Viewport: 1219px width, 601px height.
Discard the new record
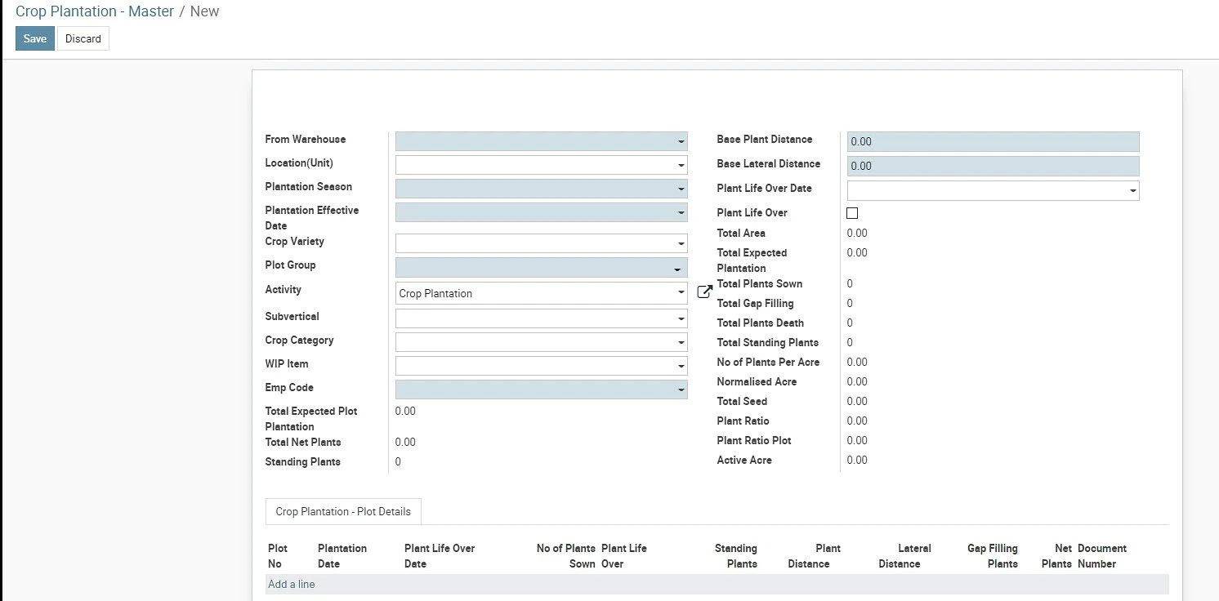83,38
